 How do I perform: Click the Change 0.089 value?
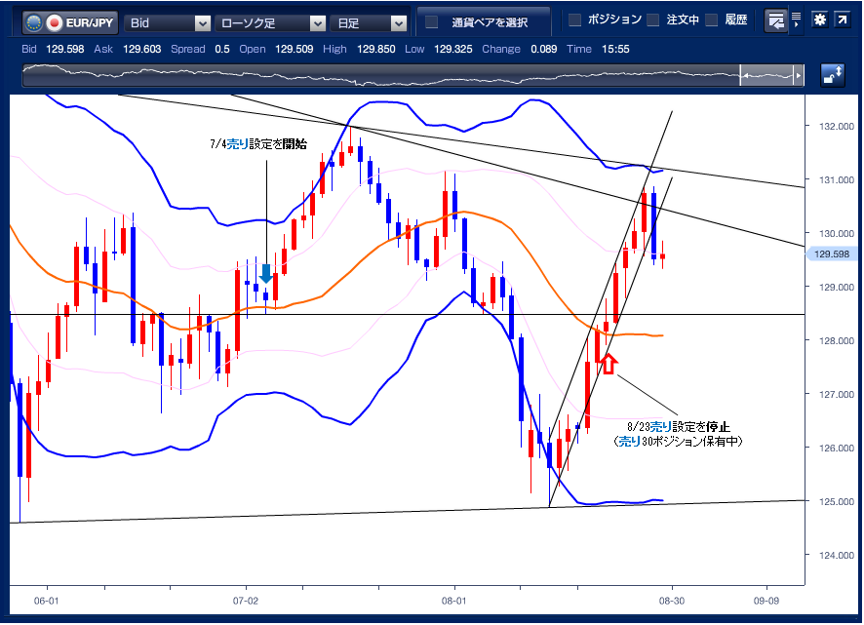(544, 49)
